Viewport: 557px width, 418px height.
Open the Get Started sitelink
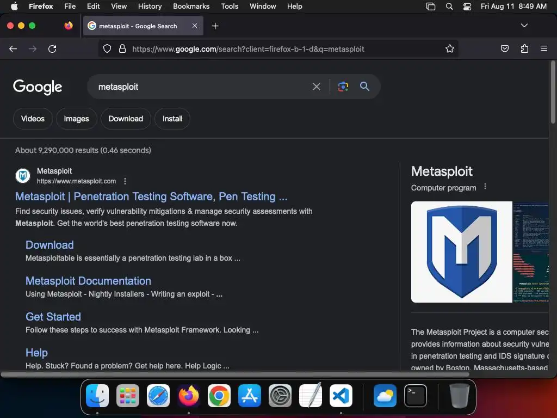click(x=53, y=317)
